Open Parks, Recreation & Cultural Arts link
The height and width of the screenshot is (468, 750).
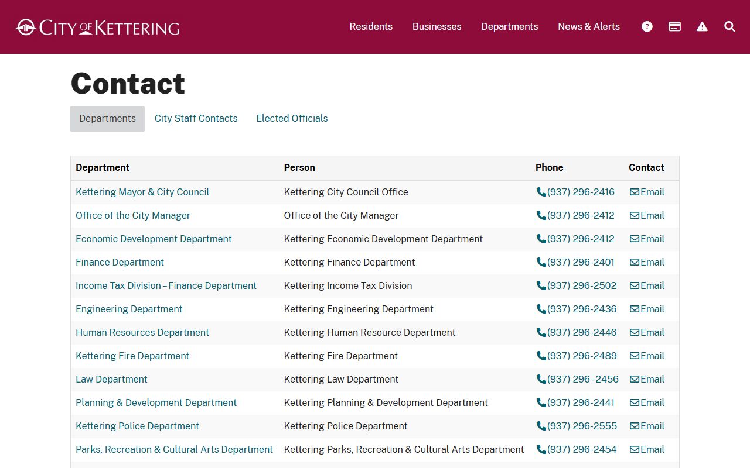point(174,449)
